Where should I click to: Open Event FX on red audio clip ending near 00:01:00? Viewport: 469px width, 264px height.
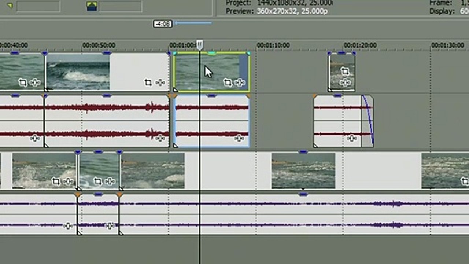click(160, 138)
